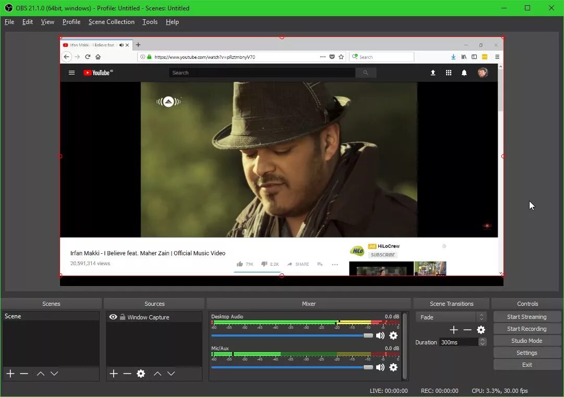Select the Scene item in Scenes list

point(51,316)
